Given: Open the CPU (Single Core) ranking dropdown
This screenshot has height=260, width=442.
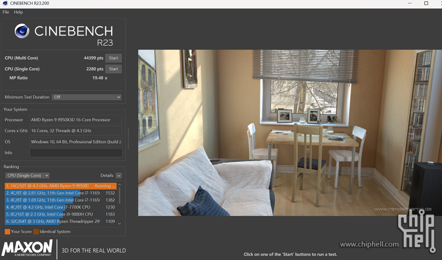Looking at the screenshot, I should click(x=27, y=175).
